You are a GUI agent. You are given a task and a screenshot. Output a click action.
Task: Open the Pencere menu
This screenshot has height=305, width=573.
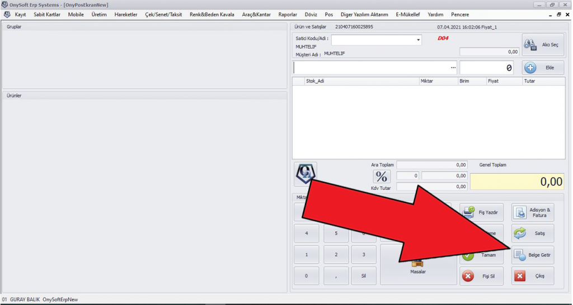pyautogui.click(x=460, y=15)
